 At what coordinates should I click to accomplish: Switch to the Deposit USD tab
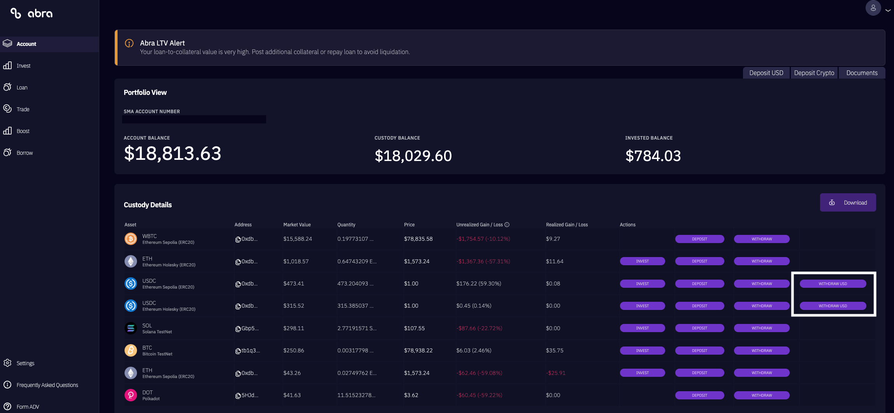coord(766,73)
